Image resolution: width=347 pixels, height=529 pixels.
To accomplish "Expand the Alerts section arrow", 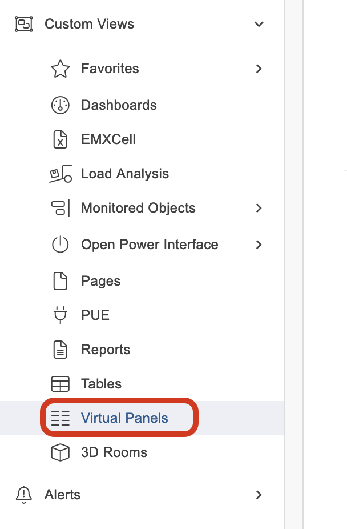I will 259,495.
